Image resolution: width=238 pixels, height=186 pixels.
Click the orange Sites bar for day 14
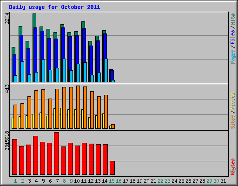[106, 112]
